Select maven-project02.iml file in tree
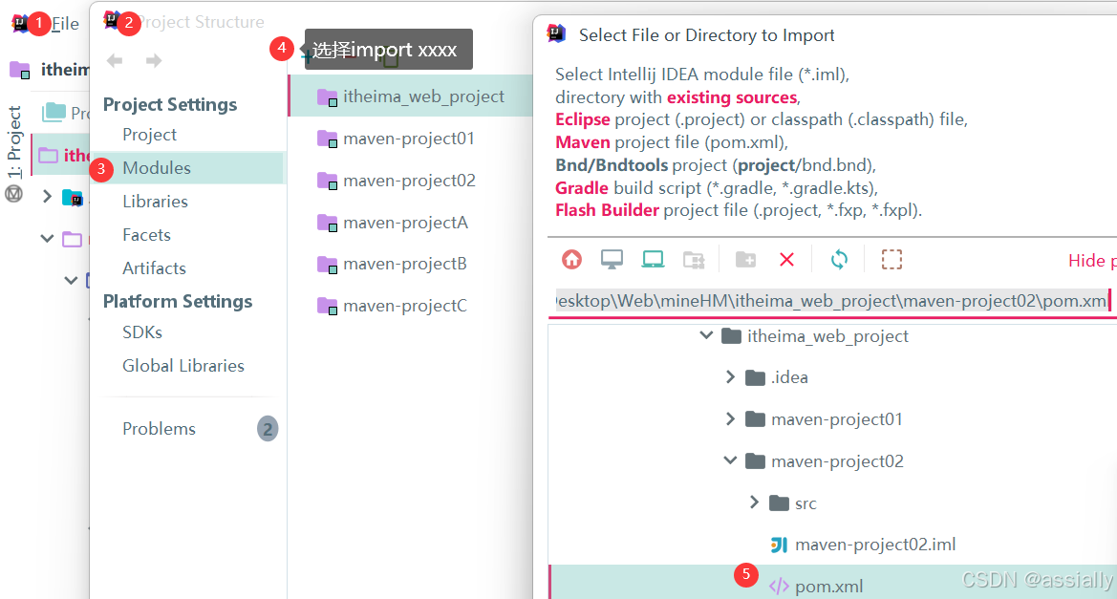 coord(875,545)
